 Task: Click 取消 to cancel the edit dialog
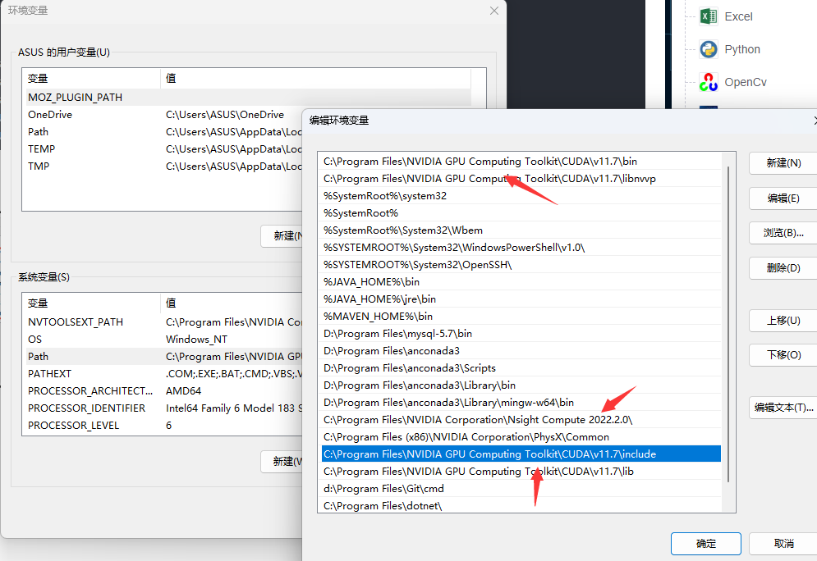coord(782,543)
